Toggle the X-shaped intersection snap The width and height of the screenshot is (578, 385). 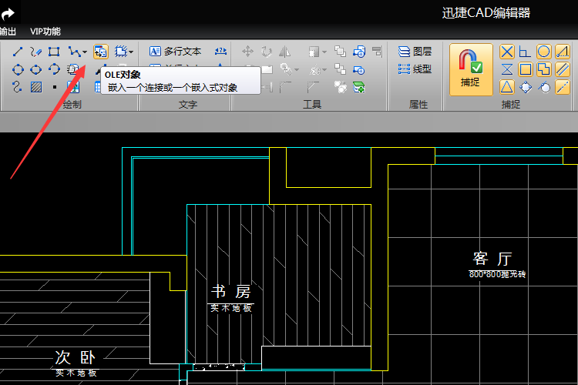(507, 52)
